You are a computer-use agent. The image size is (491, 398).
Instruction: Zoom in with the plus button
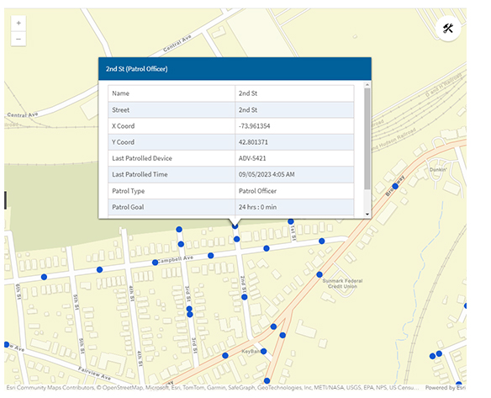(x=18, y=24)
